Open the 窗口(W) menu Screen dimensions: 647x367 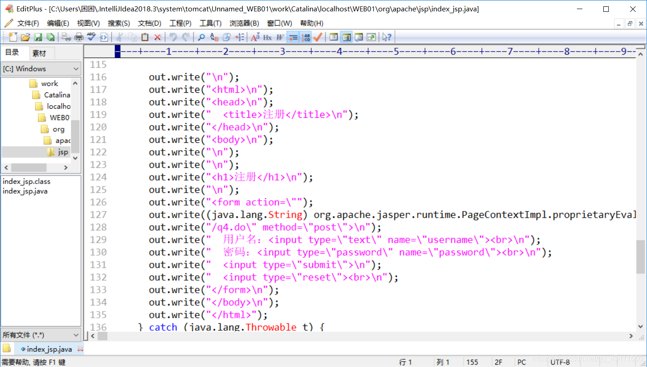(280, 23)
